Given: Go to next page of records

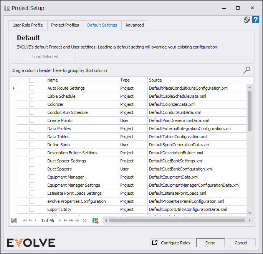Looking at the screenshot, I should (x=65, y=221).
